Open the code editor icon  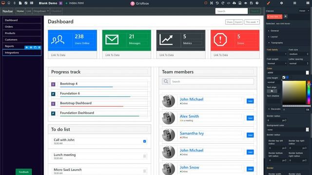[x=229, y=3]
